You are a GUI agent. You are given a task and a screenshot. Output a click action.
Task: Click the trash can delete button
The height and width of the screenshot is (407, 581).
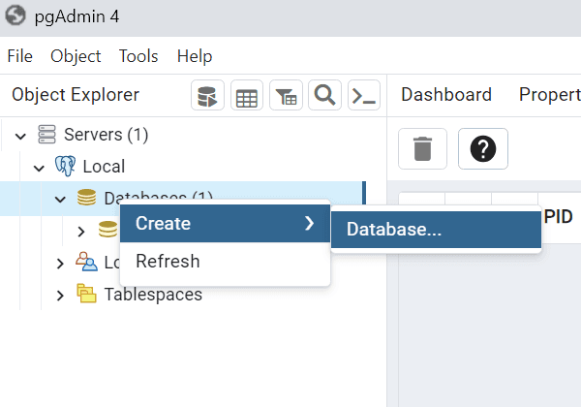pos(423,149)
